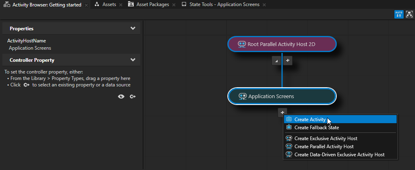
Task: Click the Properties section header
Action: (71, 28)
